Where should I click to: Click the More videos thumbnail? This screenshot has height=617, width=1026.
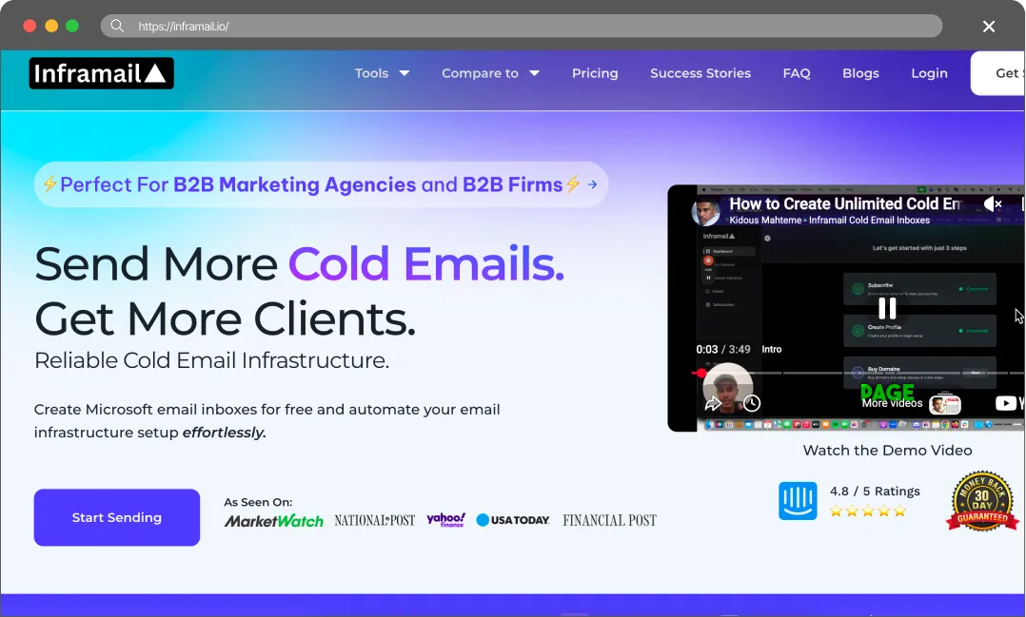click(x=944, y=404)
